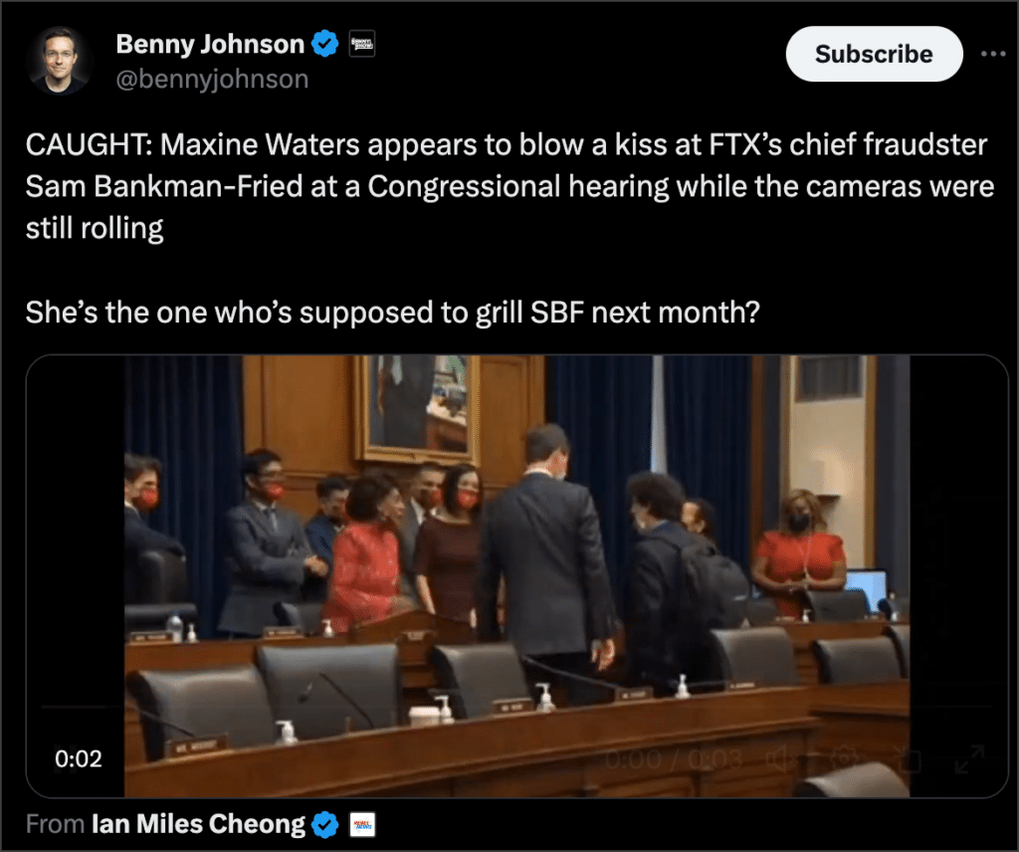
Task: Open video settings gear icon
Action: (x=843, y=757)
